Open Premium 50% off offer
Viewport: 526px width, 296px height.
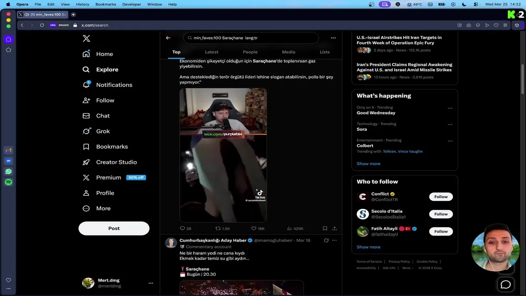pos(114,178)
